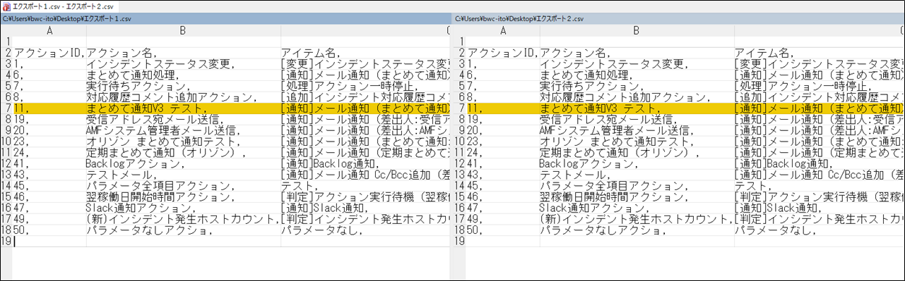The width and height of the screenshot is (905, 281).
Task: Click [通知]Slack通知 in エクスポート2.csv pane
Action: [x=776, y=208]
